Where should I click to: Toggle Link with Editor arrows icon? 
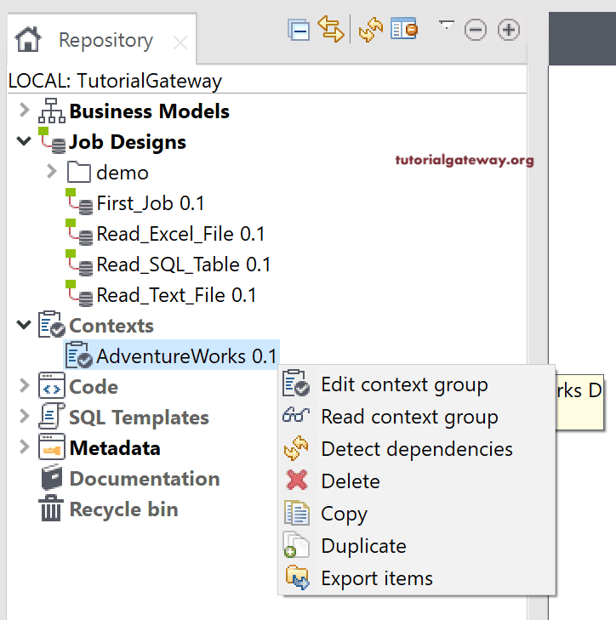click(330, 30)
